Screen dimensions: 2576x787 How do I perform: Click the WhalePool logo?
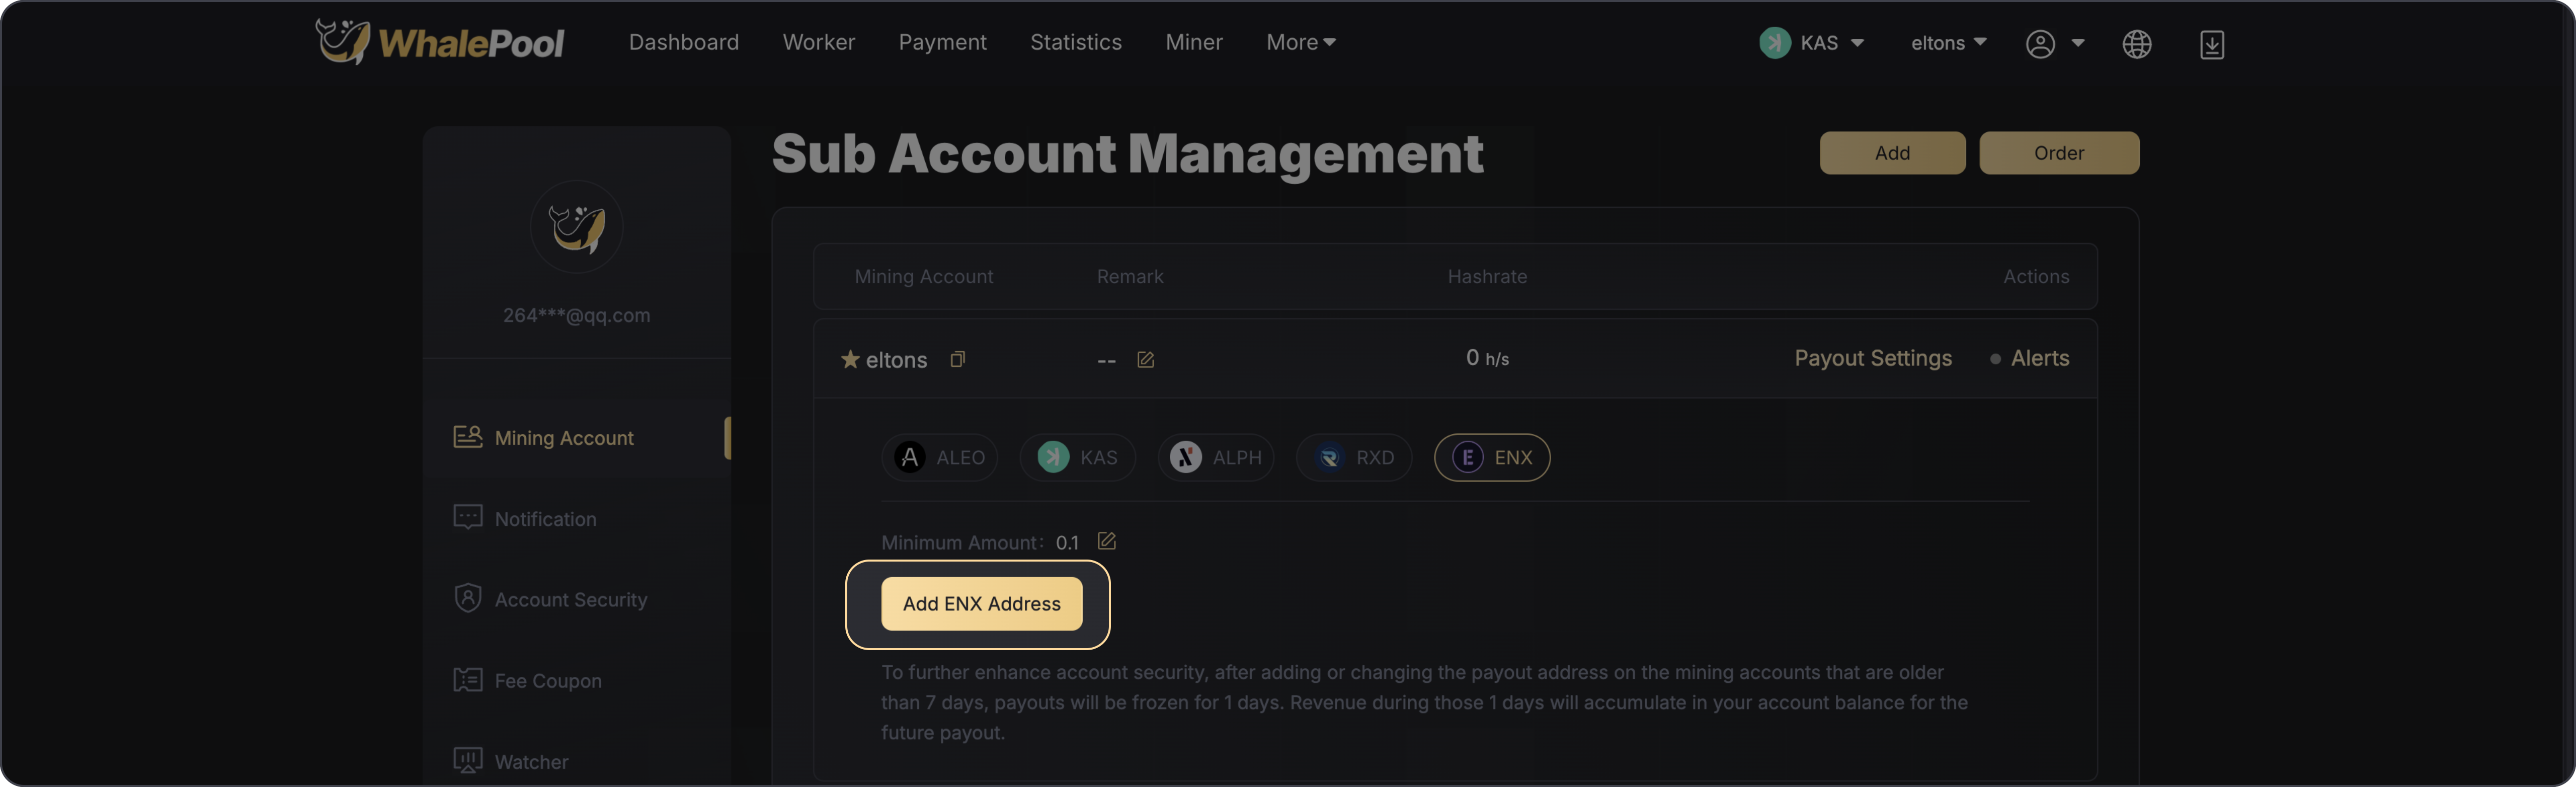point(440,42)
